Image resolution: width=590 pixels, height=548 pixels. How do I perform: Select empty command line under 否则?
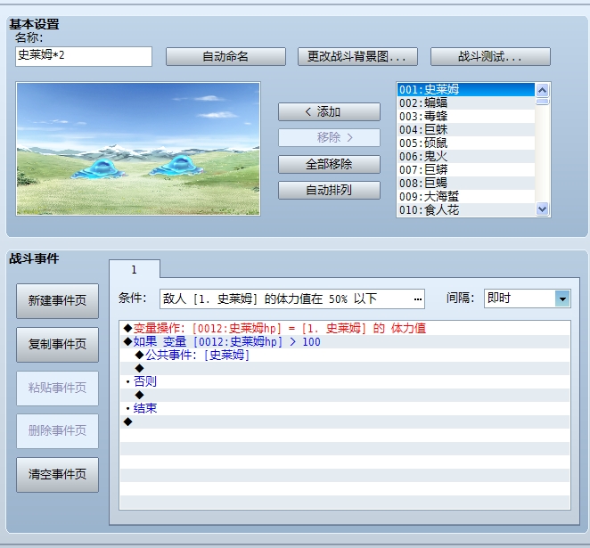344,396
